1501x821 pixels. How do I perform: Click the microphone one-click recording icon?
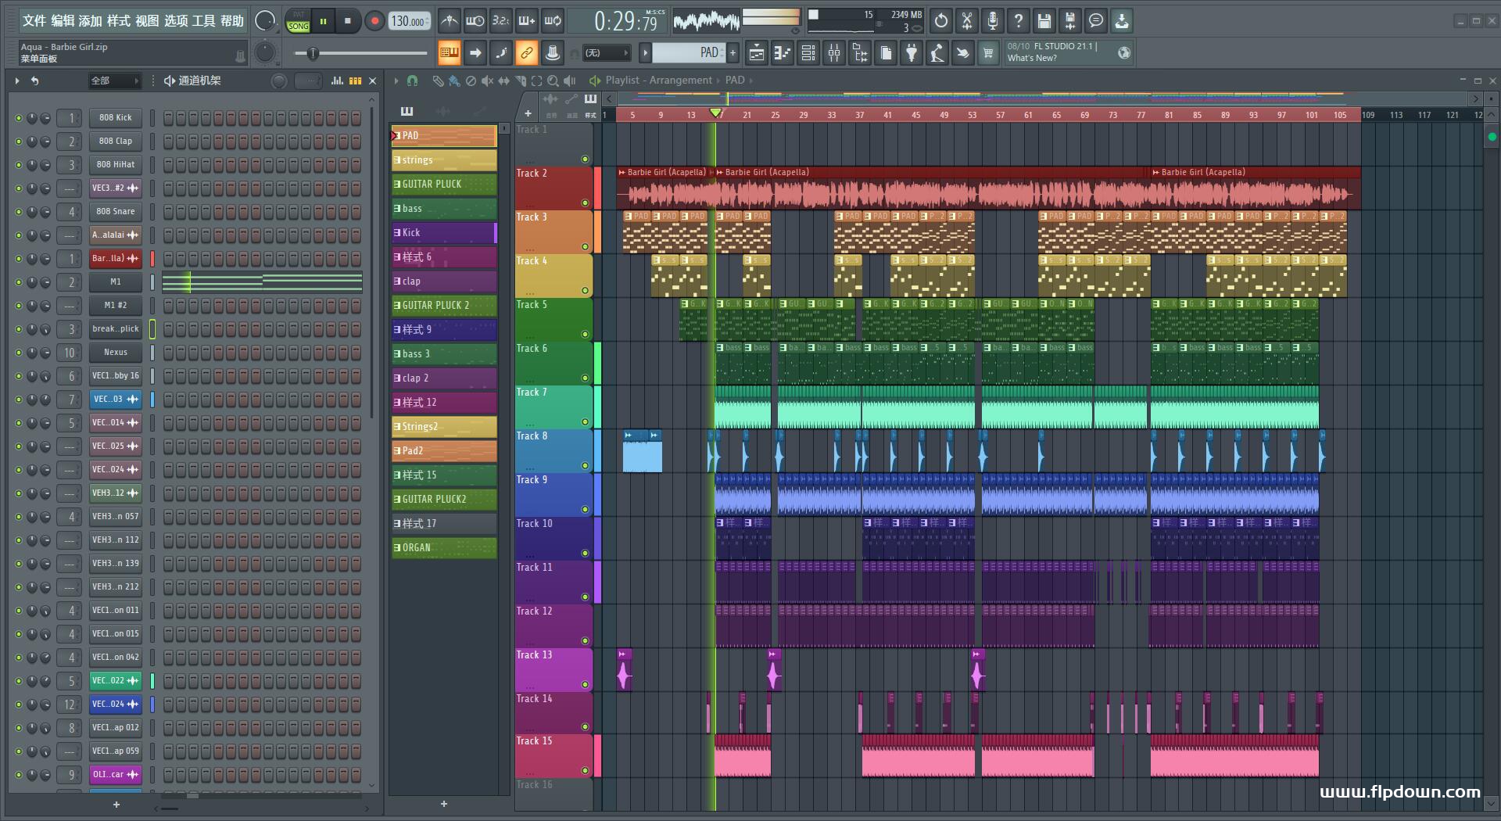pyautogui.click(x=993, y=21)
